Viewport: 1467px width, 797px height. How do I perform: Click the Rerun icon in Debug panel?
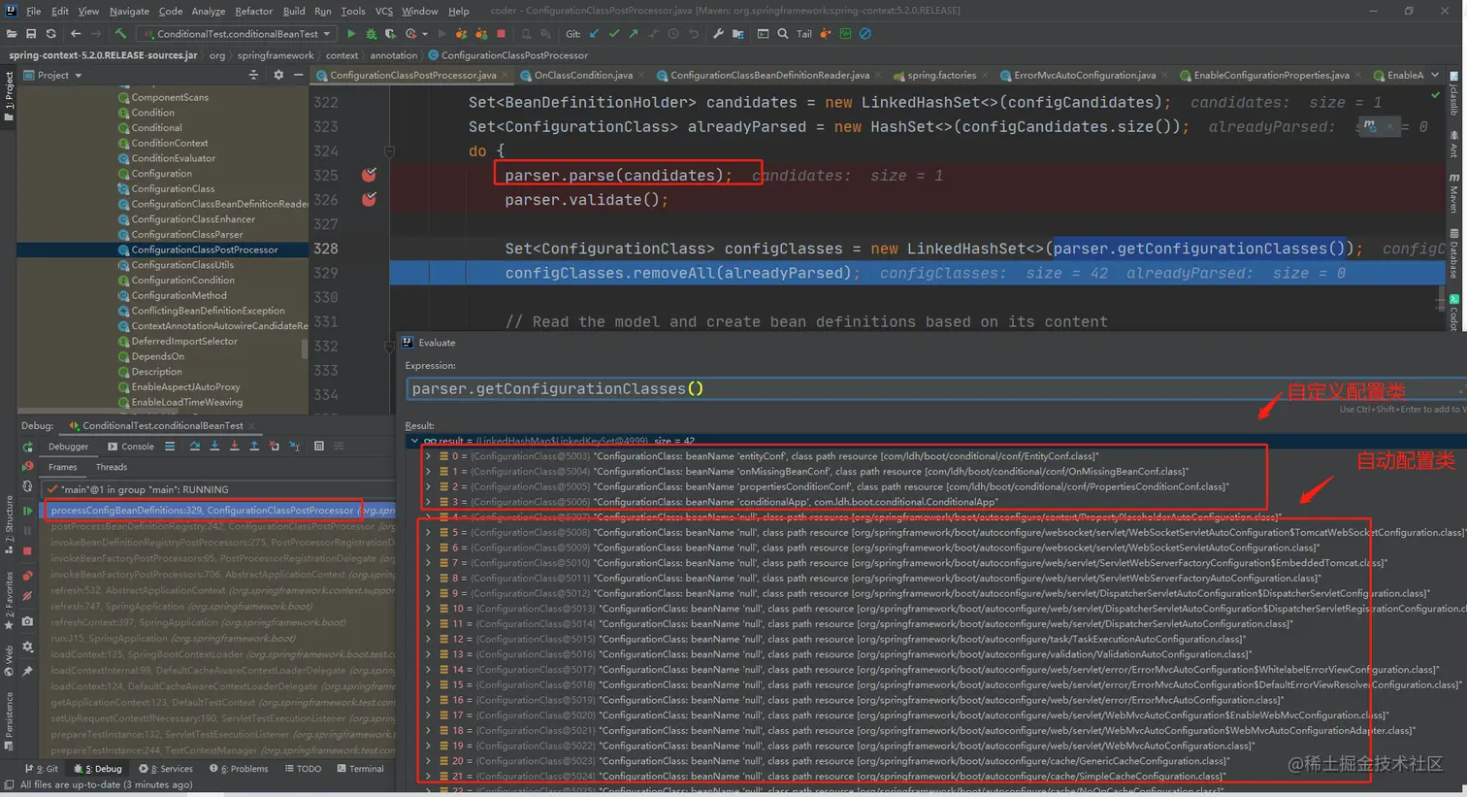pos(29,447)
